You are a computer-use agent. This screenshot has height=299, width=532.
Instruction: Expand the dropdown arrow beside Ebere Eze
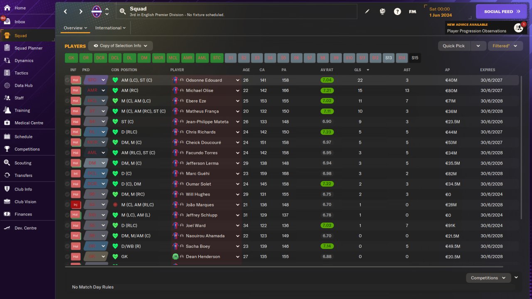(238, 101)
